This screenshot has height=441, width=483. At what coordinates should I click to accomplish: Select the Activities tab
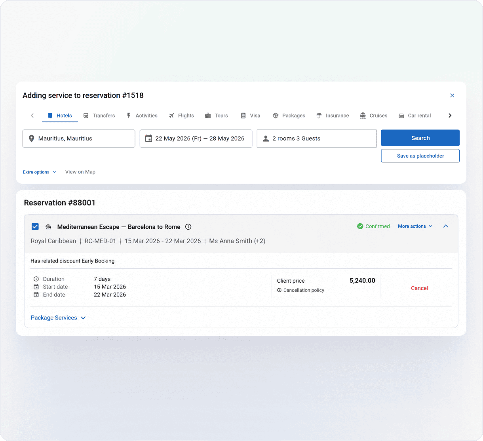(x=142, y=116)
